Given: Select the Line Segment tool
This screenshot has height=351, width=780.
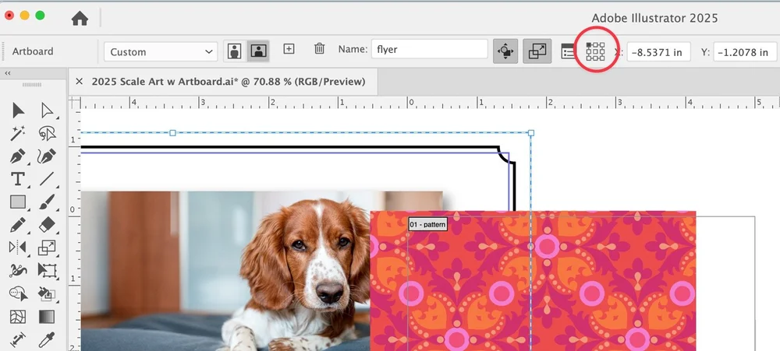Looking at the screenshot, I should tap(47, 179).
